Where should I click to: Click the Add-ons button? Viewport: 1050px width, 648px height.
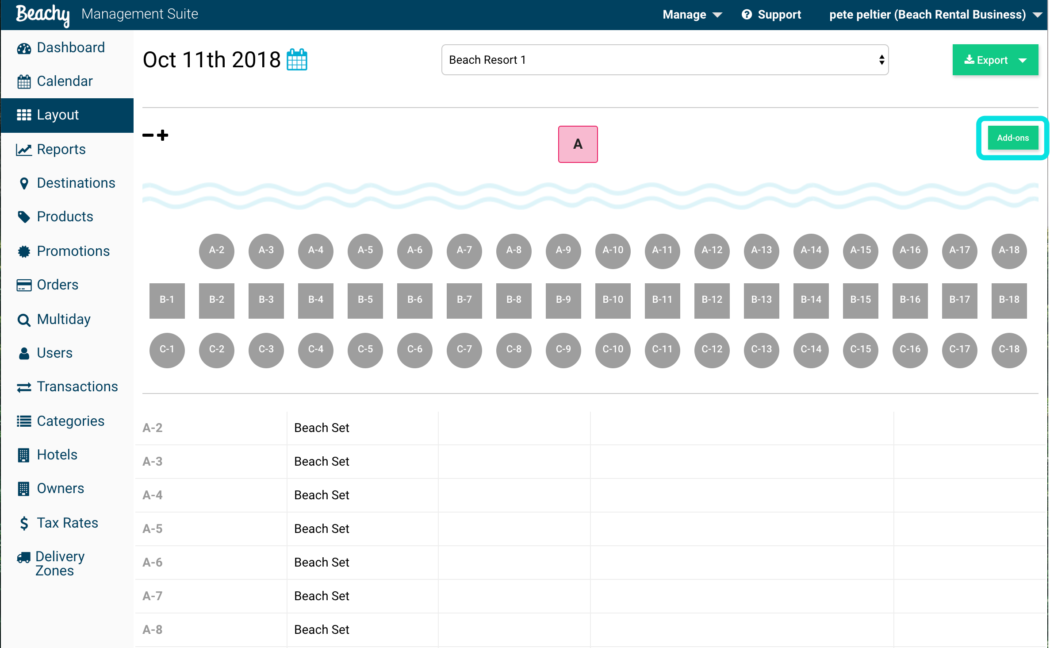tap(1012, 138)
